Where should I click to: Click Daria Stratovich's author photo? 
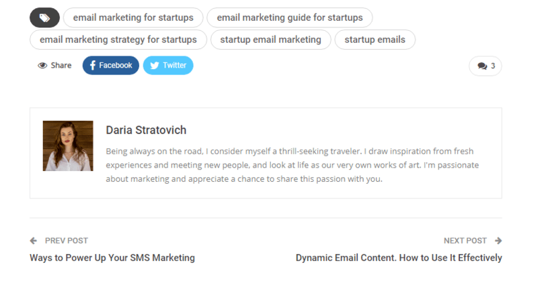click(68, 146)
